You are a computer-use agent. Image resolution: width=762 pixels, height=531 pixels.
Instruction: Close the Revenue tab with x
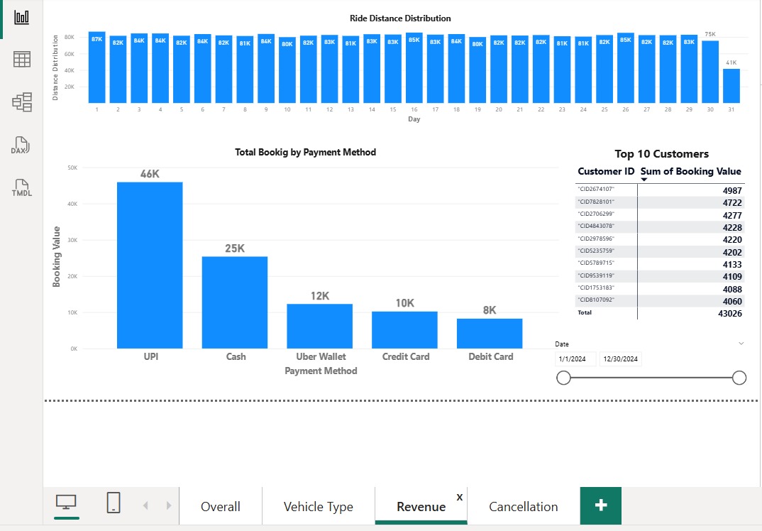click(459, 497)
